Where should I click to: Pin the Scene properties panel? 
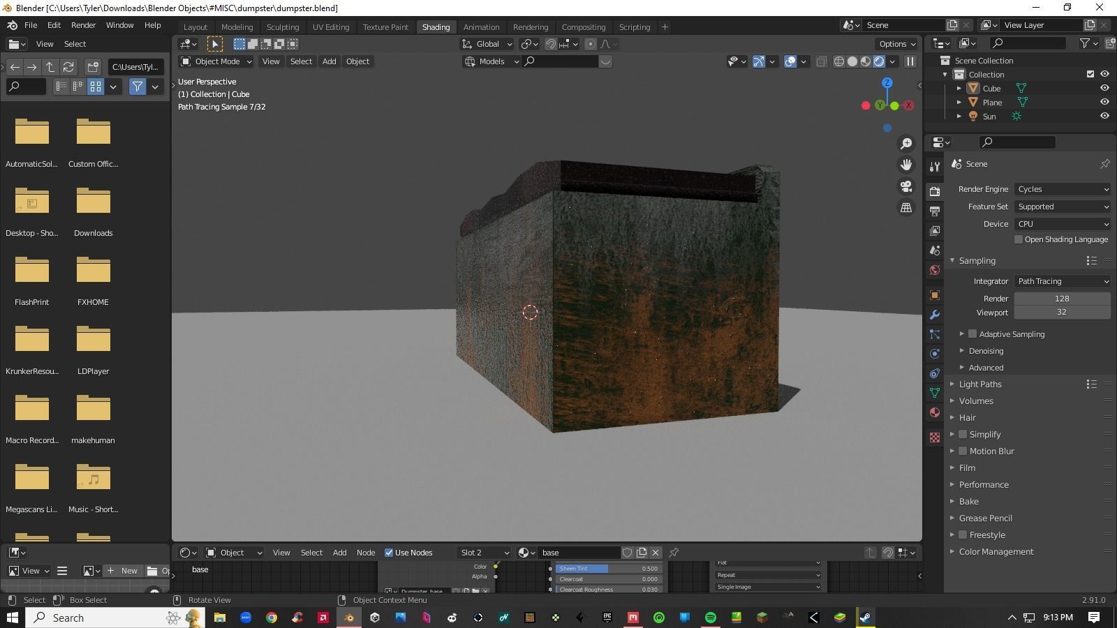(1104, 164)
